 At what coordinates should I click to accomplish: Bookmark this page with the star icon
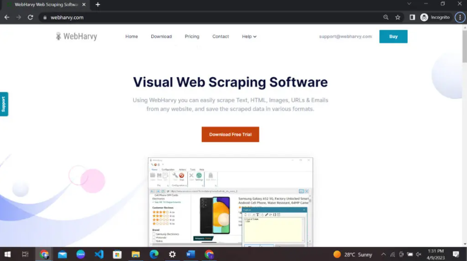[398, 18]
